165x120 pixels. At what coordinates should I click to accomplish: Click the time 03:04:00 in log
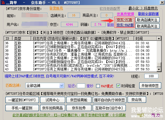tap(142, 51)
